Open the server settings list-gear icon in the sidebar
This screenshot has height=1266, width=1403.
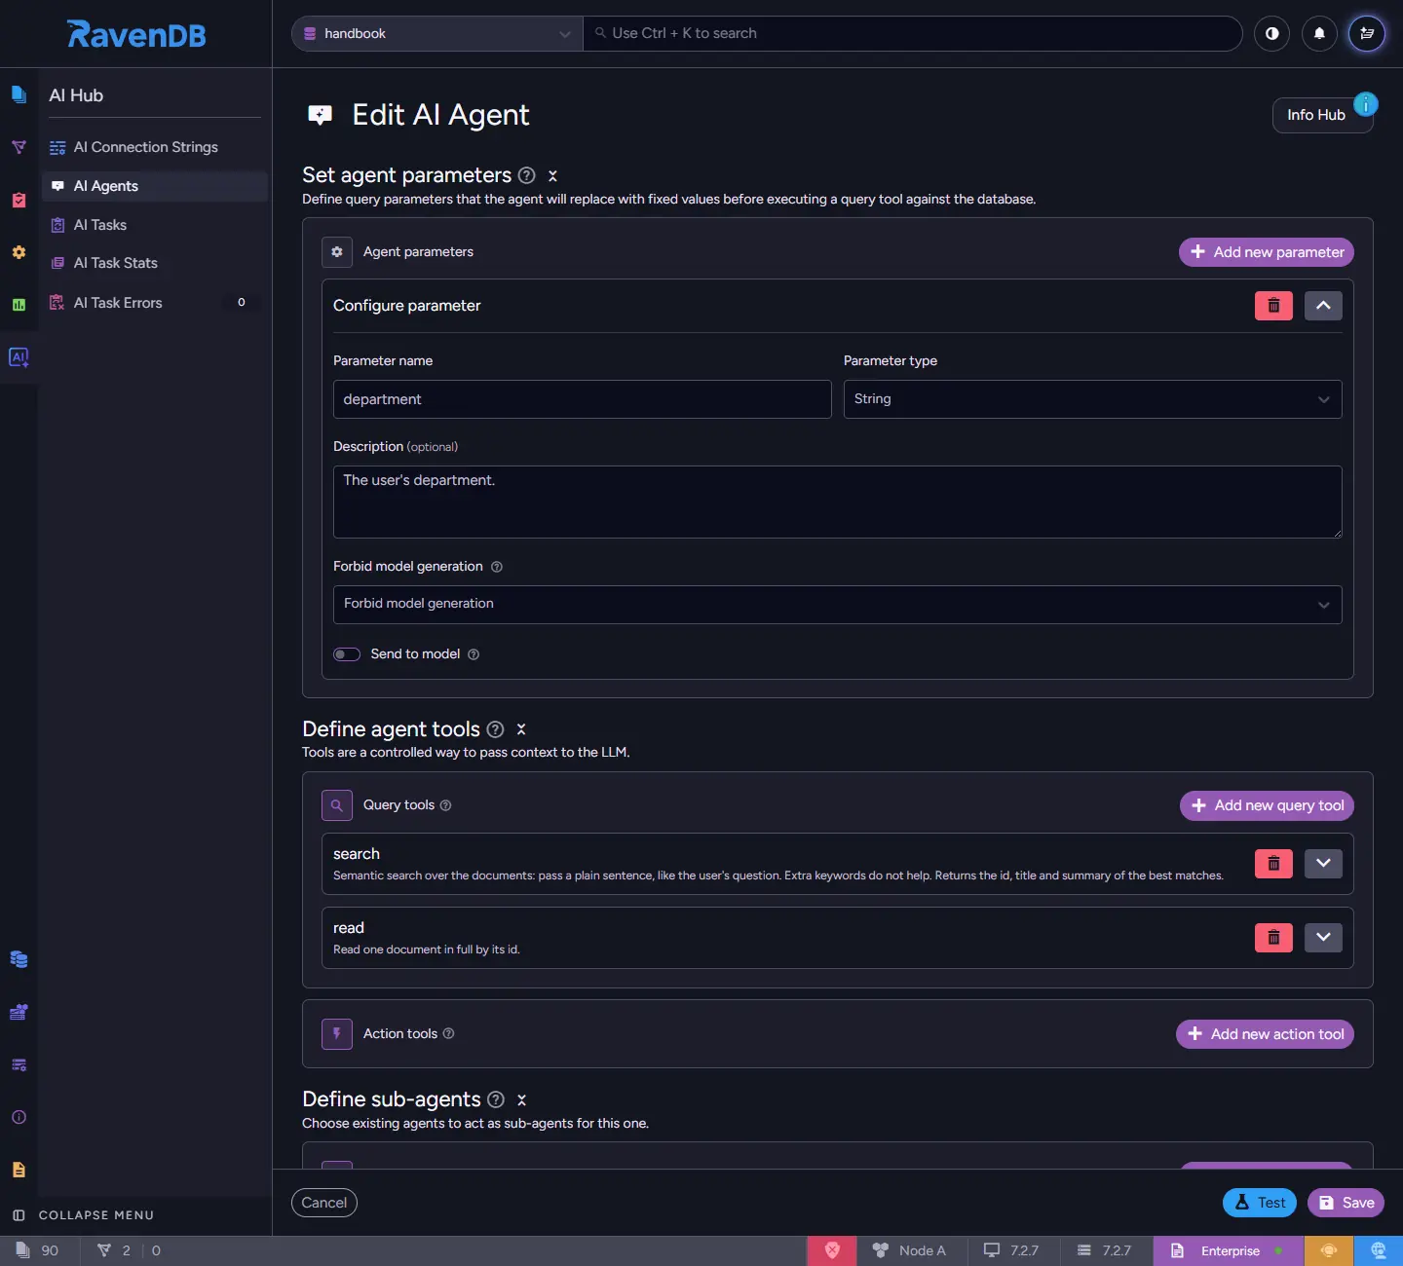pos(19,1064)
